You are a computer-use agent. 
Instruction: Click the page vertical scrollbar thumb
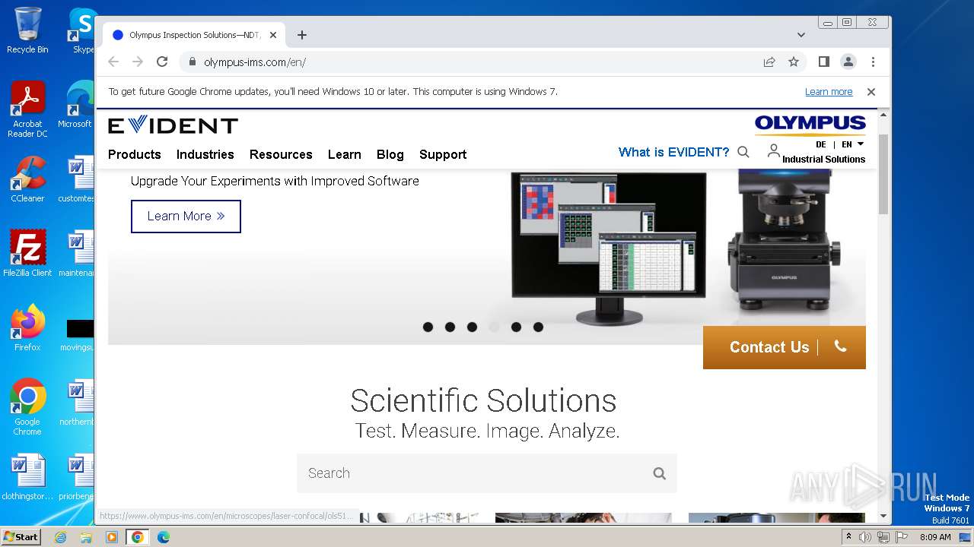883,173
